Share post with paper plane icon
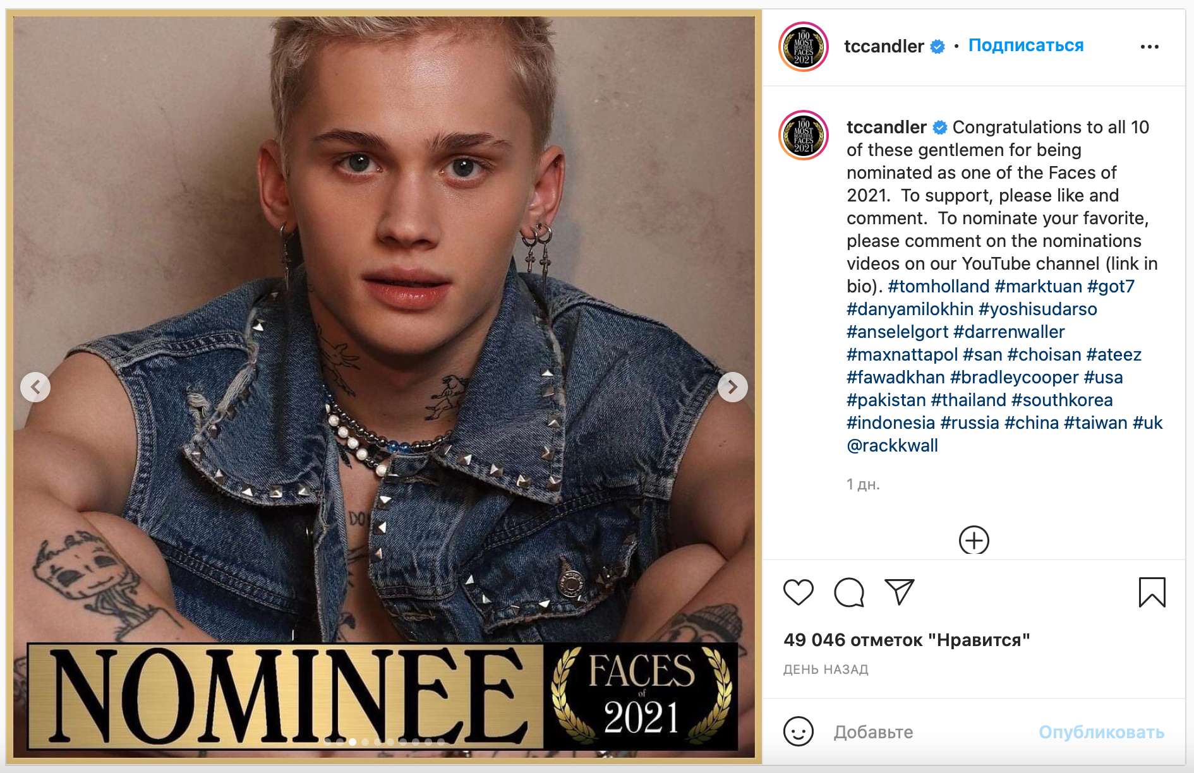The height and width of the screenshot is (773, 1194). (x=899, y=592)
